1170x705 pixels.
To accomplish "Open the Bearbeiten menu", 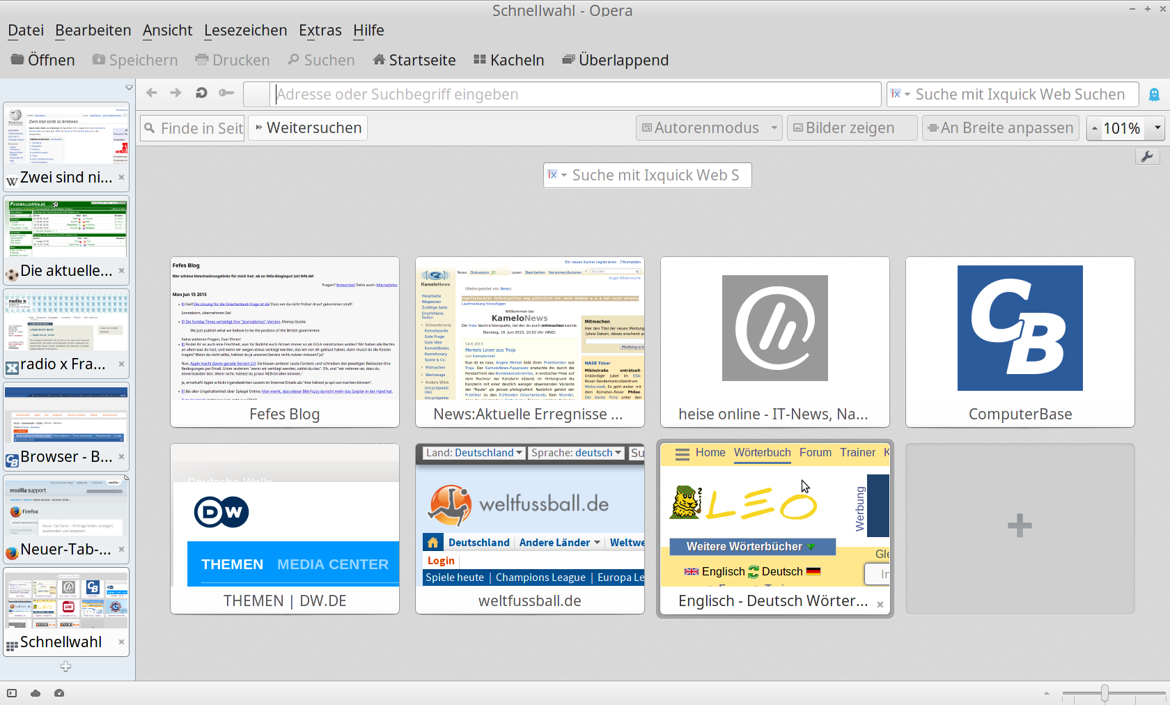I will tap(93, 30).
